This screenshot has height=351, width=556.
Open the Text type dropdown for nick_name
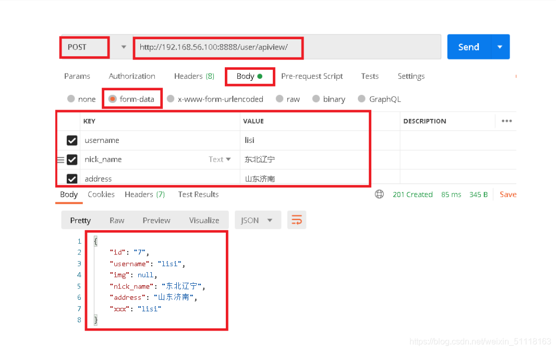(x=220, y=160)
